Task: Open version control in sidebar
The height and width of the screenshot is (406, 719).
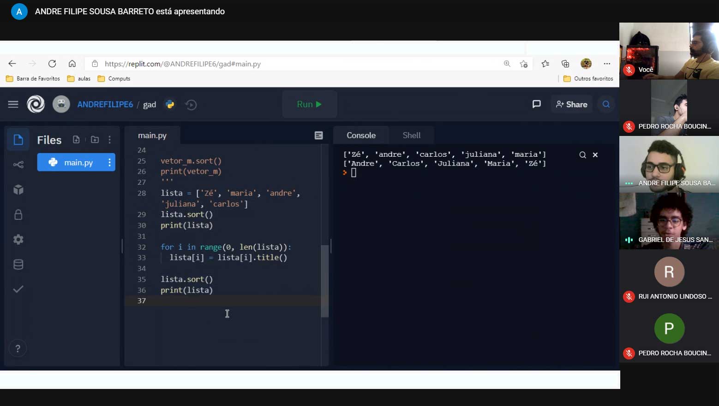Action: (18, 165)
